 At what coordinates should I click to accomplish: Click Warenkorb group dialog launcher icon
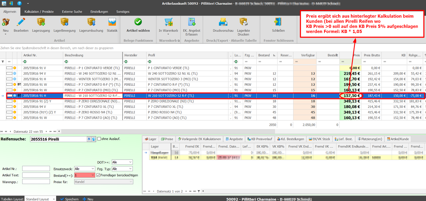[179, 41]
